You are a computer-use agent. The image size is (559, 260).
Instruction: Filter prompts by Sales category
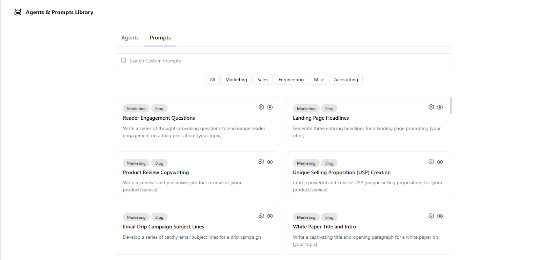tap(263, 80)
